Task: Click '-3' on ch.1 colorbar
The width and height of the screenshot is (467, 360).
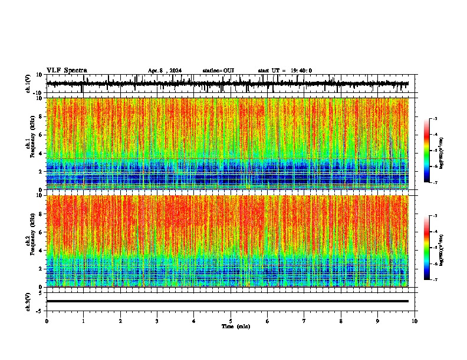Action: 435,118
